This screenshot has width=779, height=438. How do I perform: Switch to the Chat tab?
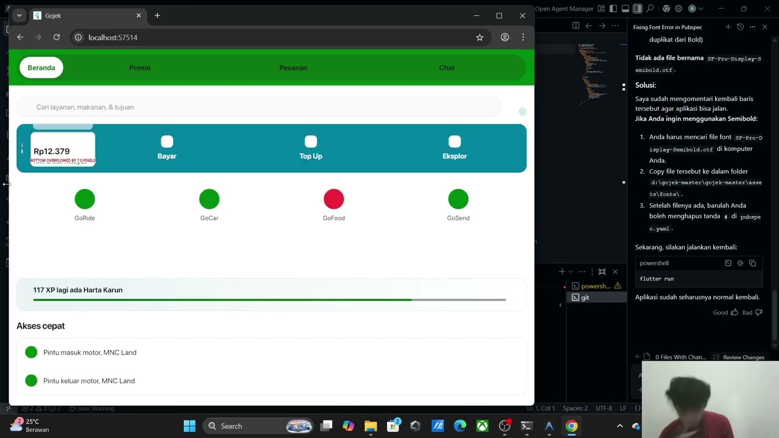(447, 68)
